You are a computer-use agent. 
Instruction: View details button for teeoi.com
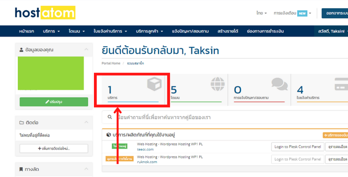click(x=337, y=147)
